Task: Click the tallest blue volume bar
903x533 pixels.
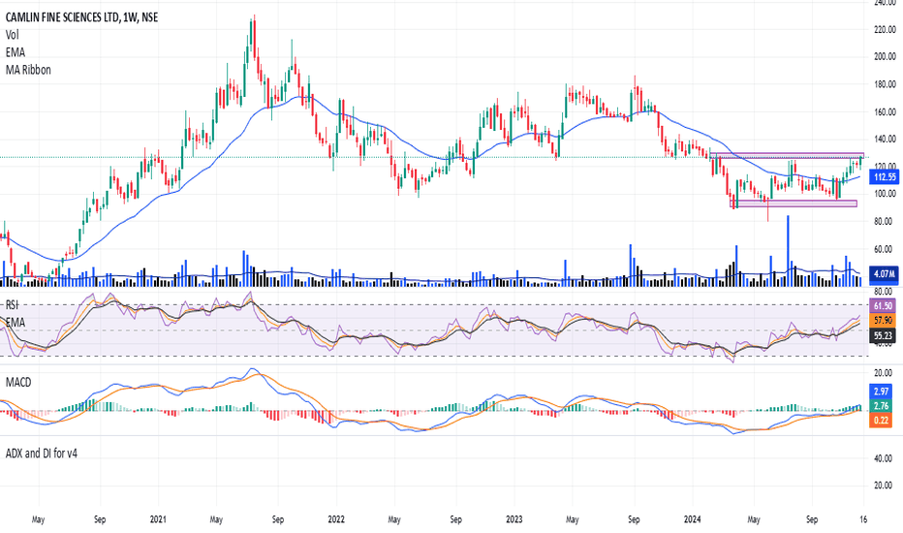Action: [788, 251]
